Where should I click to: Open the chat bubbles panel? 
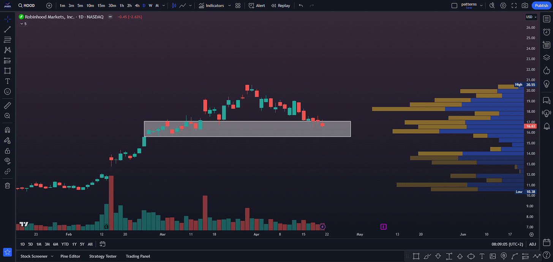(x=547, y=100)
